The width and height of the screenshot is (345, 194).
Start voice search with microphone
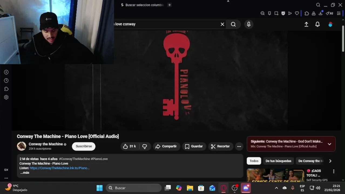pos(249,24)
